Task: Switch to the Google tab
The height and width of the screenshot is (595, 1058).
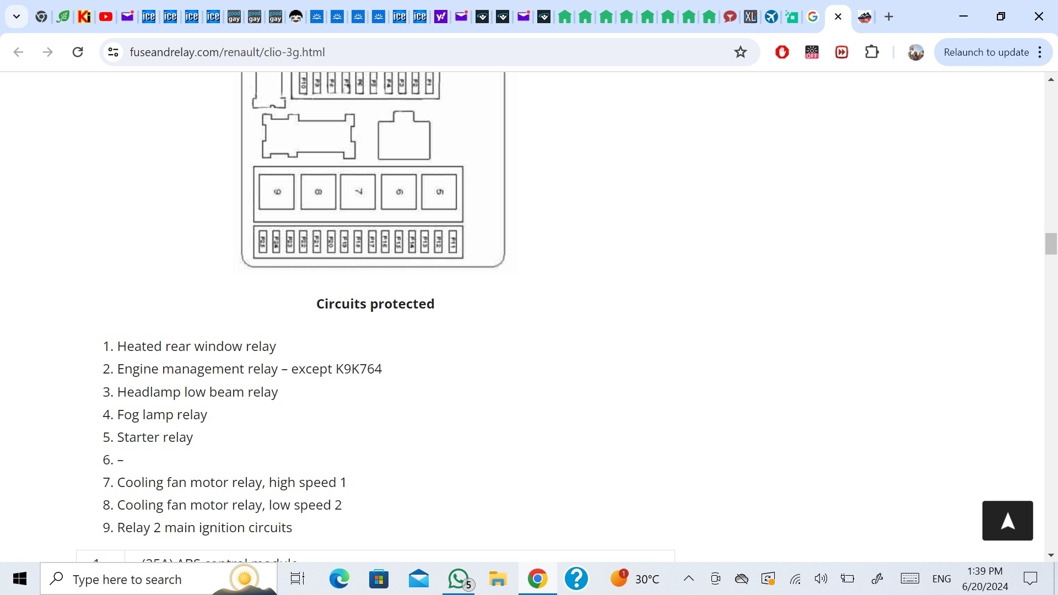Action: coord(813,17)
